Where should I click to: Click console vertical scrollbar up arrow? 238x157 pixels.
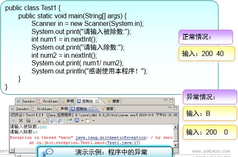coord(176,127)
